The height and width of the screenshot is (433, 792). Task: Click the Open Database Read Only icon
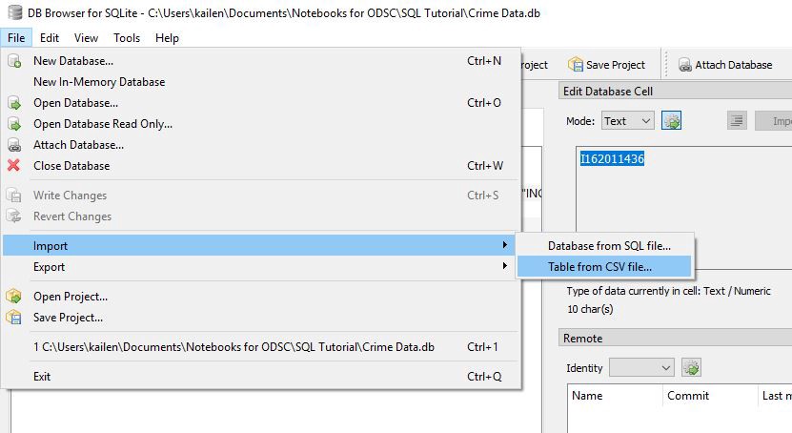pyautogui.click(x=14, y=124)
